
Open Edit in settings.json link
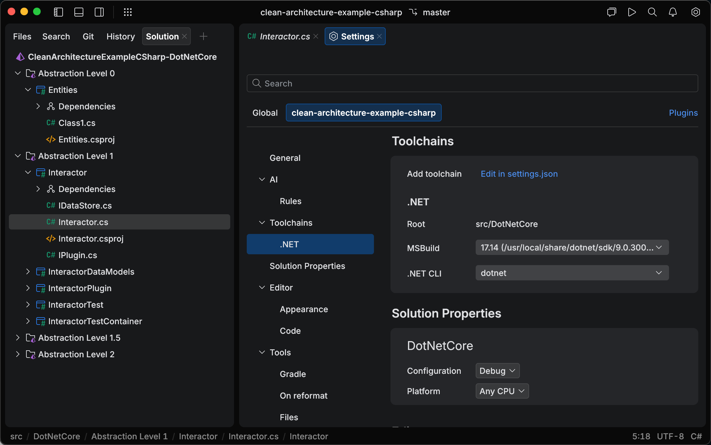519,174
